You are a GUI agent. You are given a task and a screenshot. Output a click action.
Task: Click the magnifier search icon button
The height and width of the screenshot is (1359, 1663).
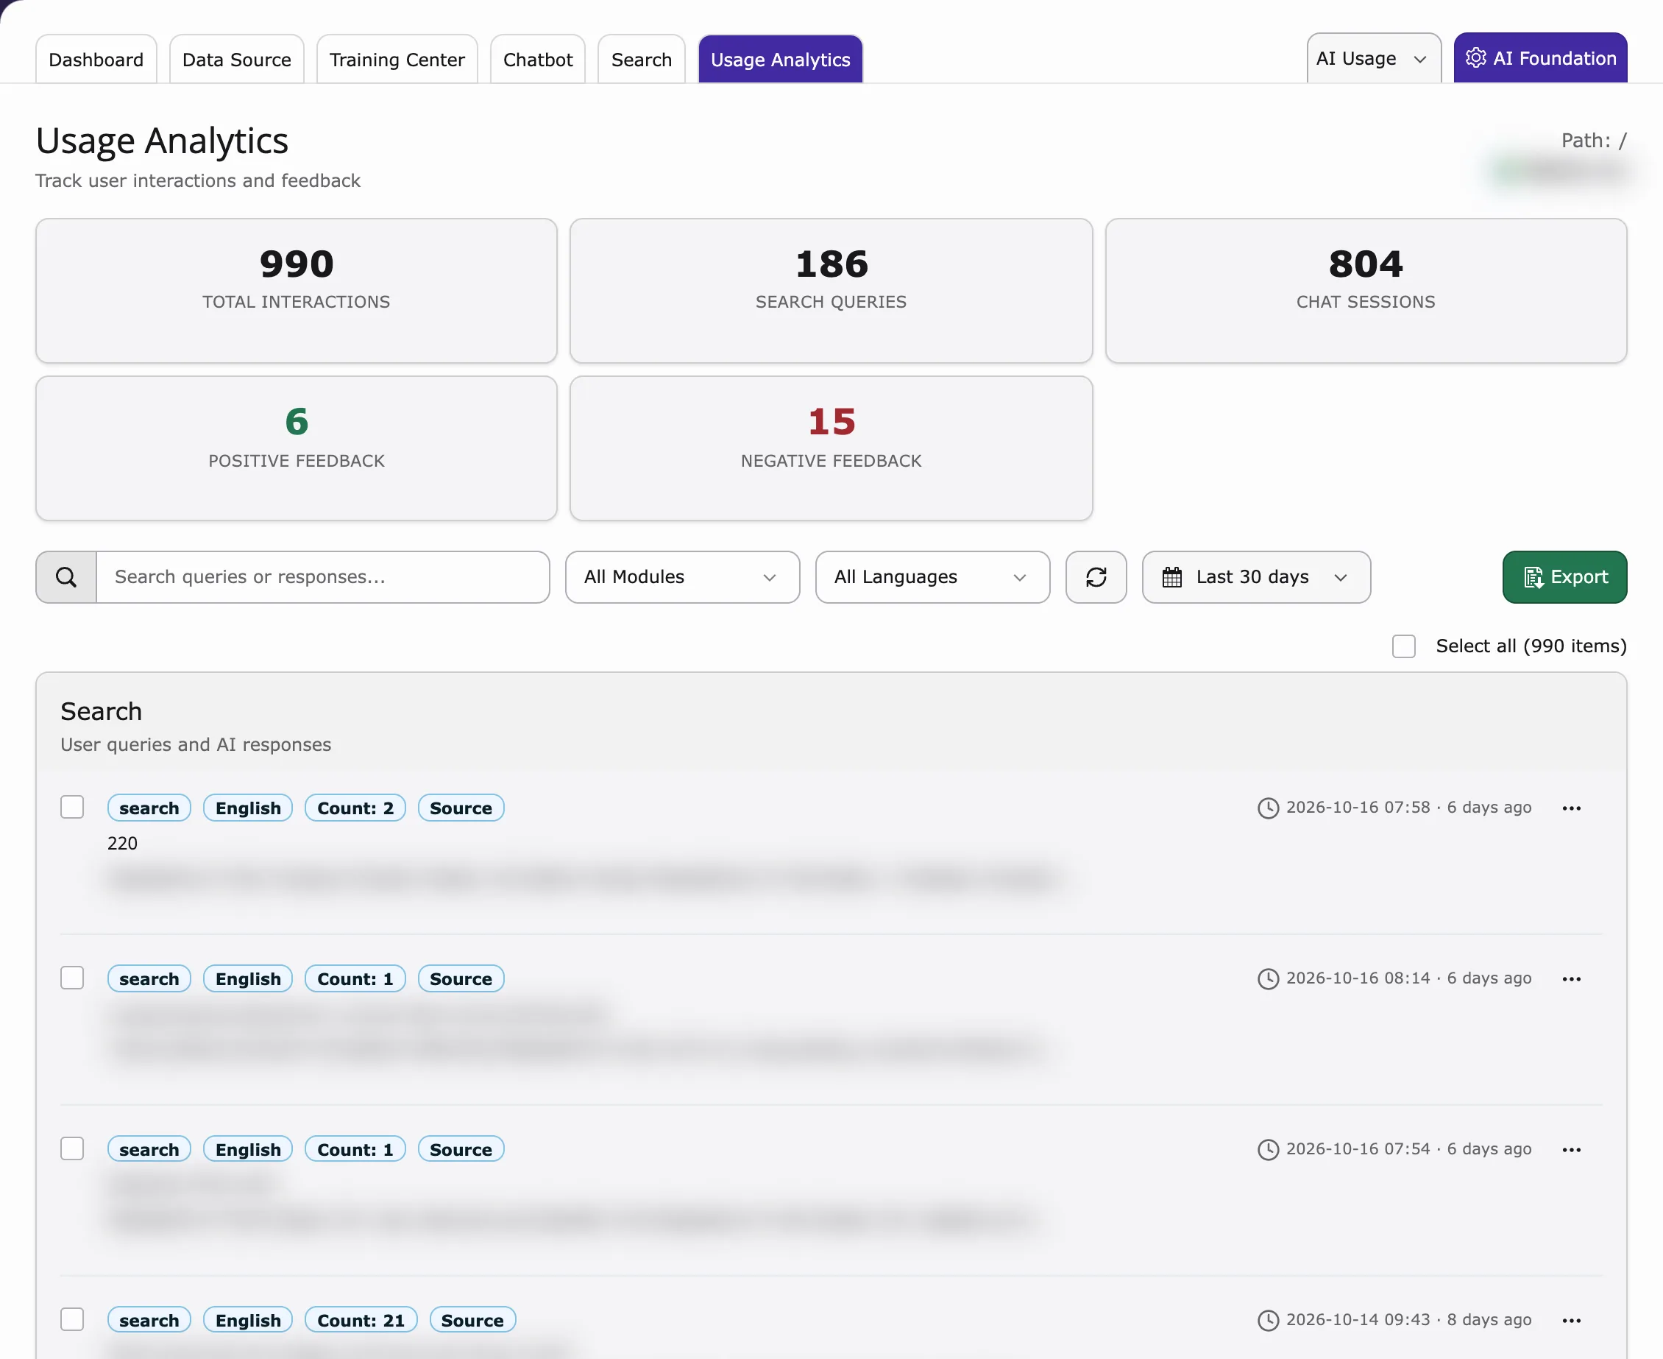pyautogui.click(x=66, y=577)
